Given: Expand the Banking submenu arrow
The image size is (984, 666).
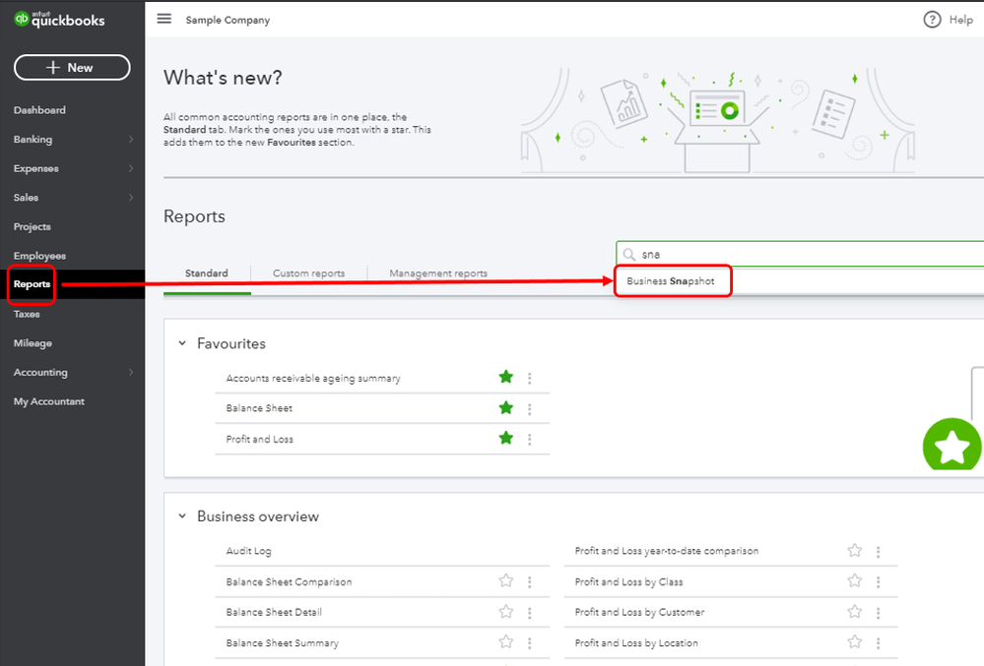Looking at the screenshot, I should (131, 140).
